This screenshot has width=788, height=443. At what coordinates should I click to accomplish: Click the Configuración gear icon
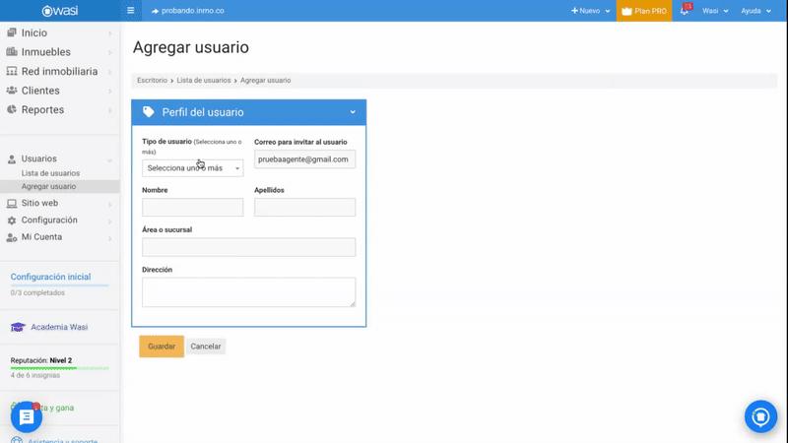click(x=11, y=221)
